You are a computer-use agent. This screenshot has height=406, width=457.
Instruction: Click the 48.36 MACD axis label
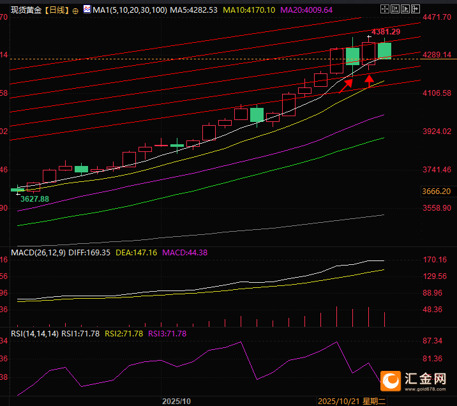(x=433, y=309)
